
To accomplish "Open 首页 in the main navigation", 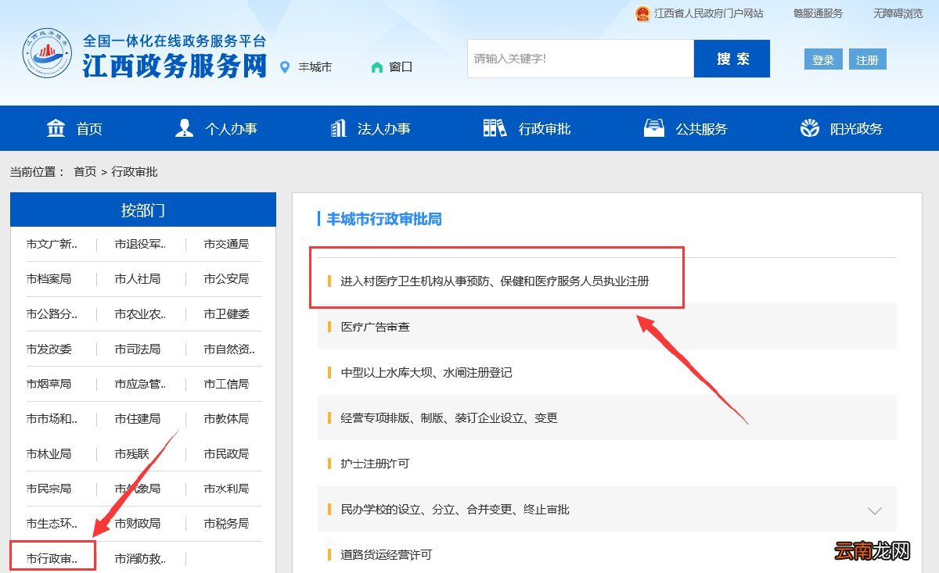I will tap(89, 129).
